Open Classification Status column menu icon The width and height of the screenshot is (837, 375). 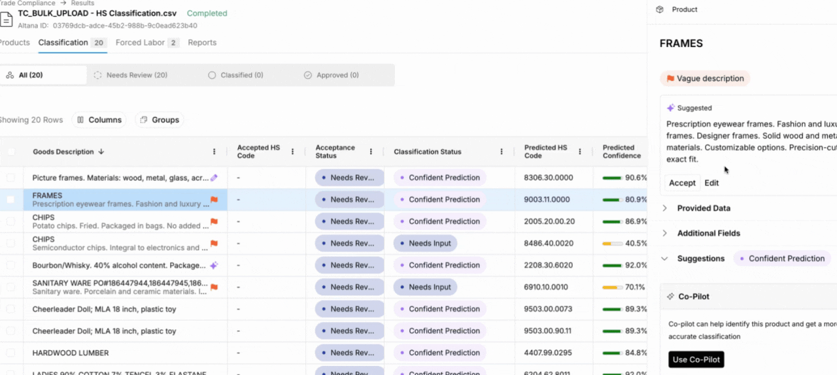point(502,152)
